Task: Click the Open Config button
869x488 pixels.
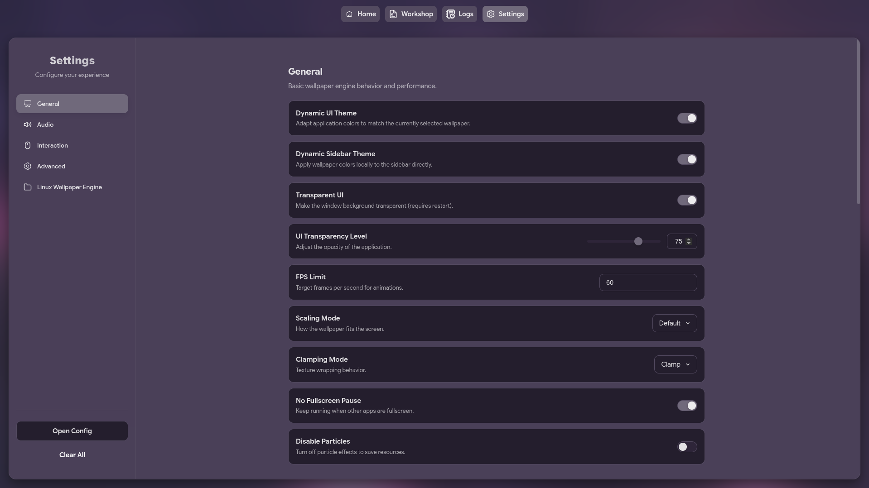Action: coord(72,431)
